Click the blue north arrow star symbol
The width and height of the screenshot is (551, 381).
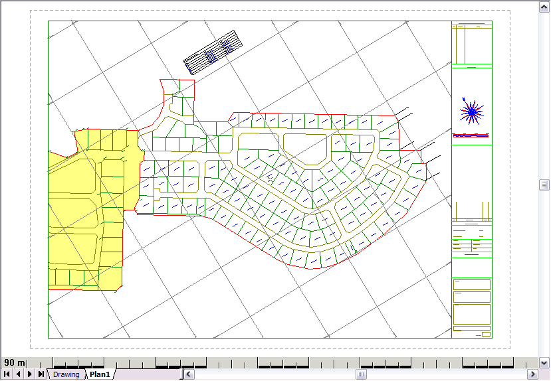point(471,112)
